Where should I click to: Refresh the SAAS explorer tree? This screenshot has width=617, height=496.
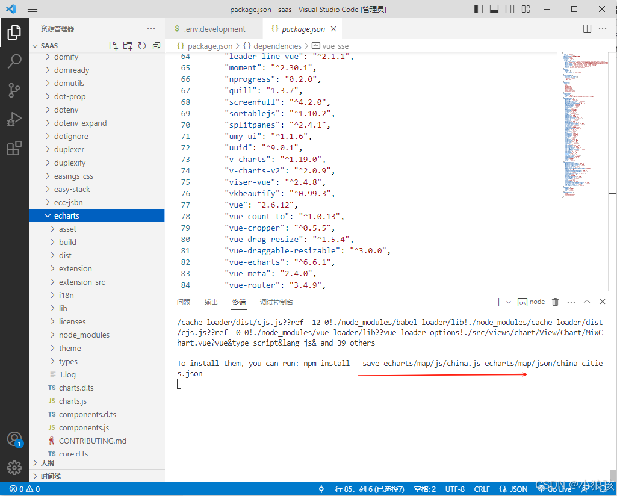click(x=142, y=46)
